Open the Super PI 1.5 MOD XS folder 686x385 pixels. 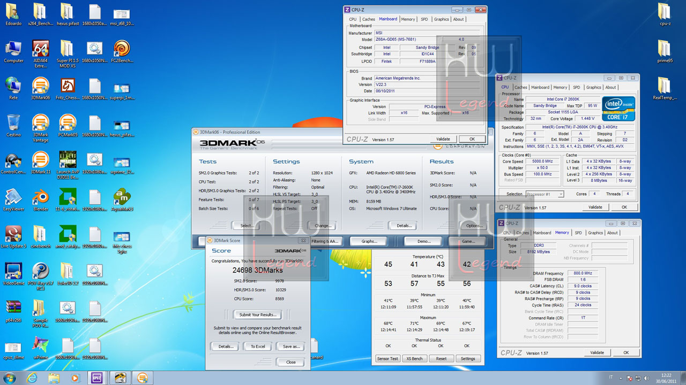68,53
